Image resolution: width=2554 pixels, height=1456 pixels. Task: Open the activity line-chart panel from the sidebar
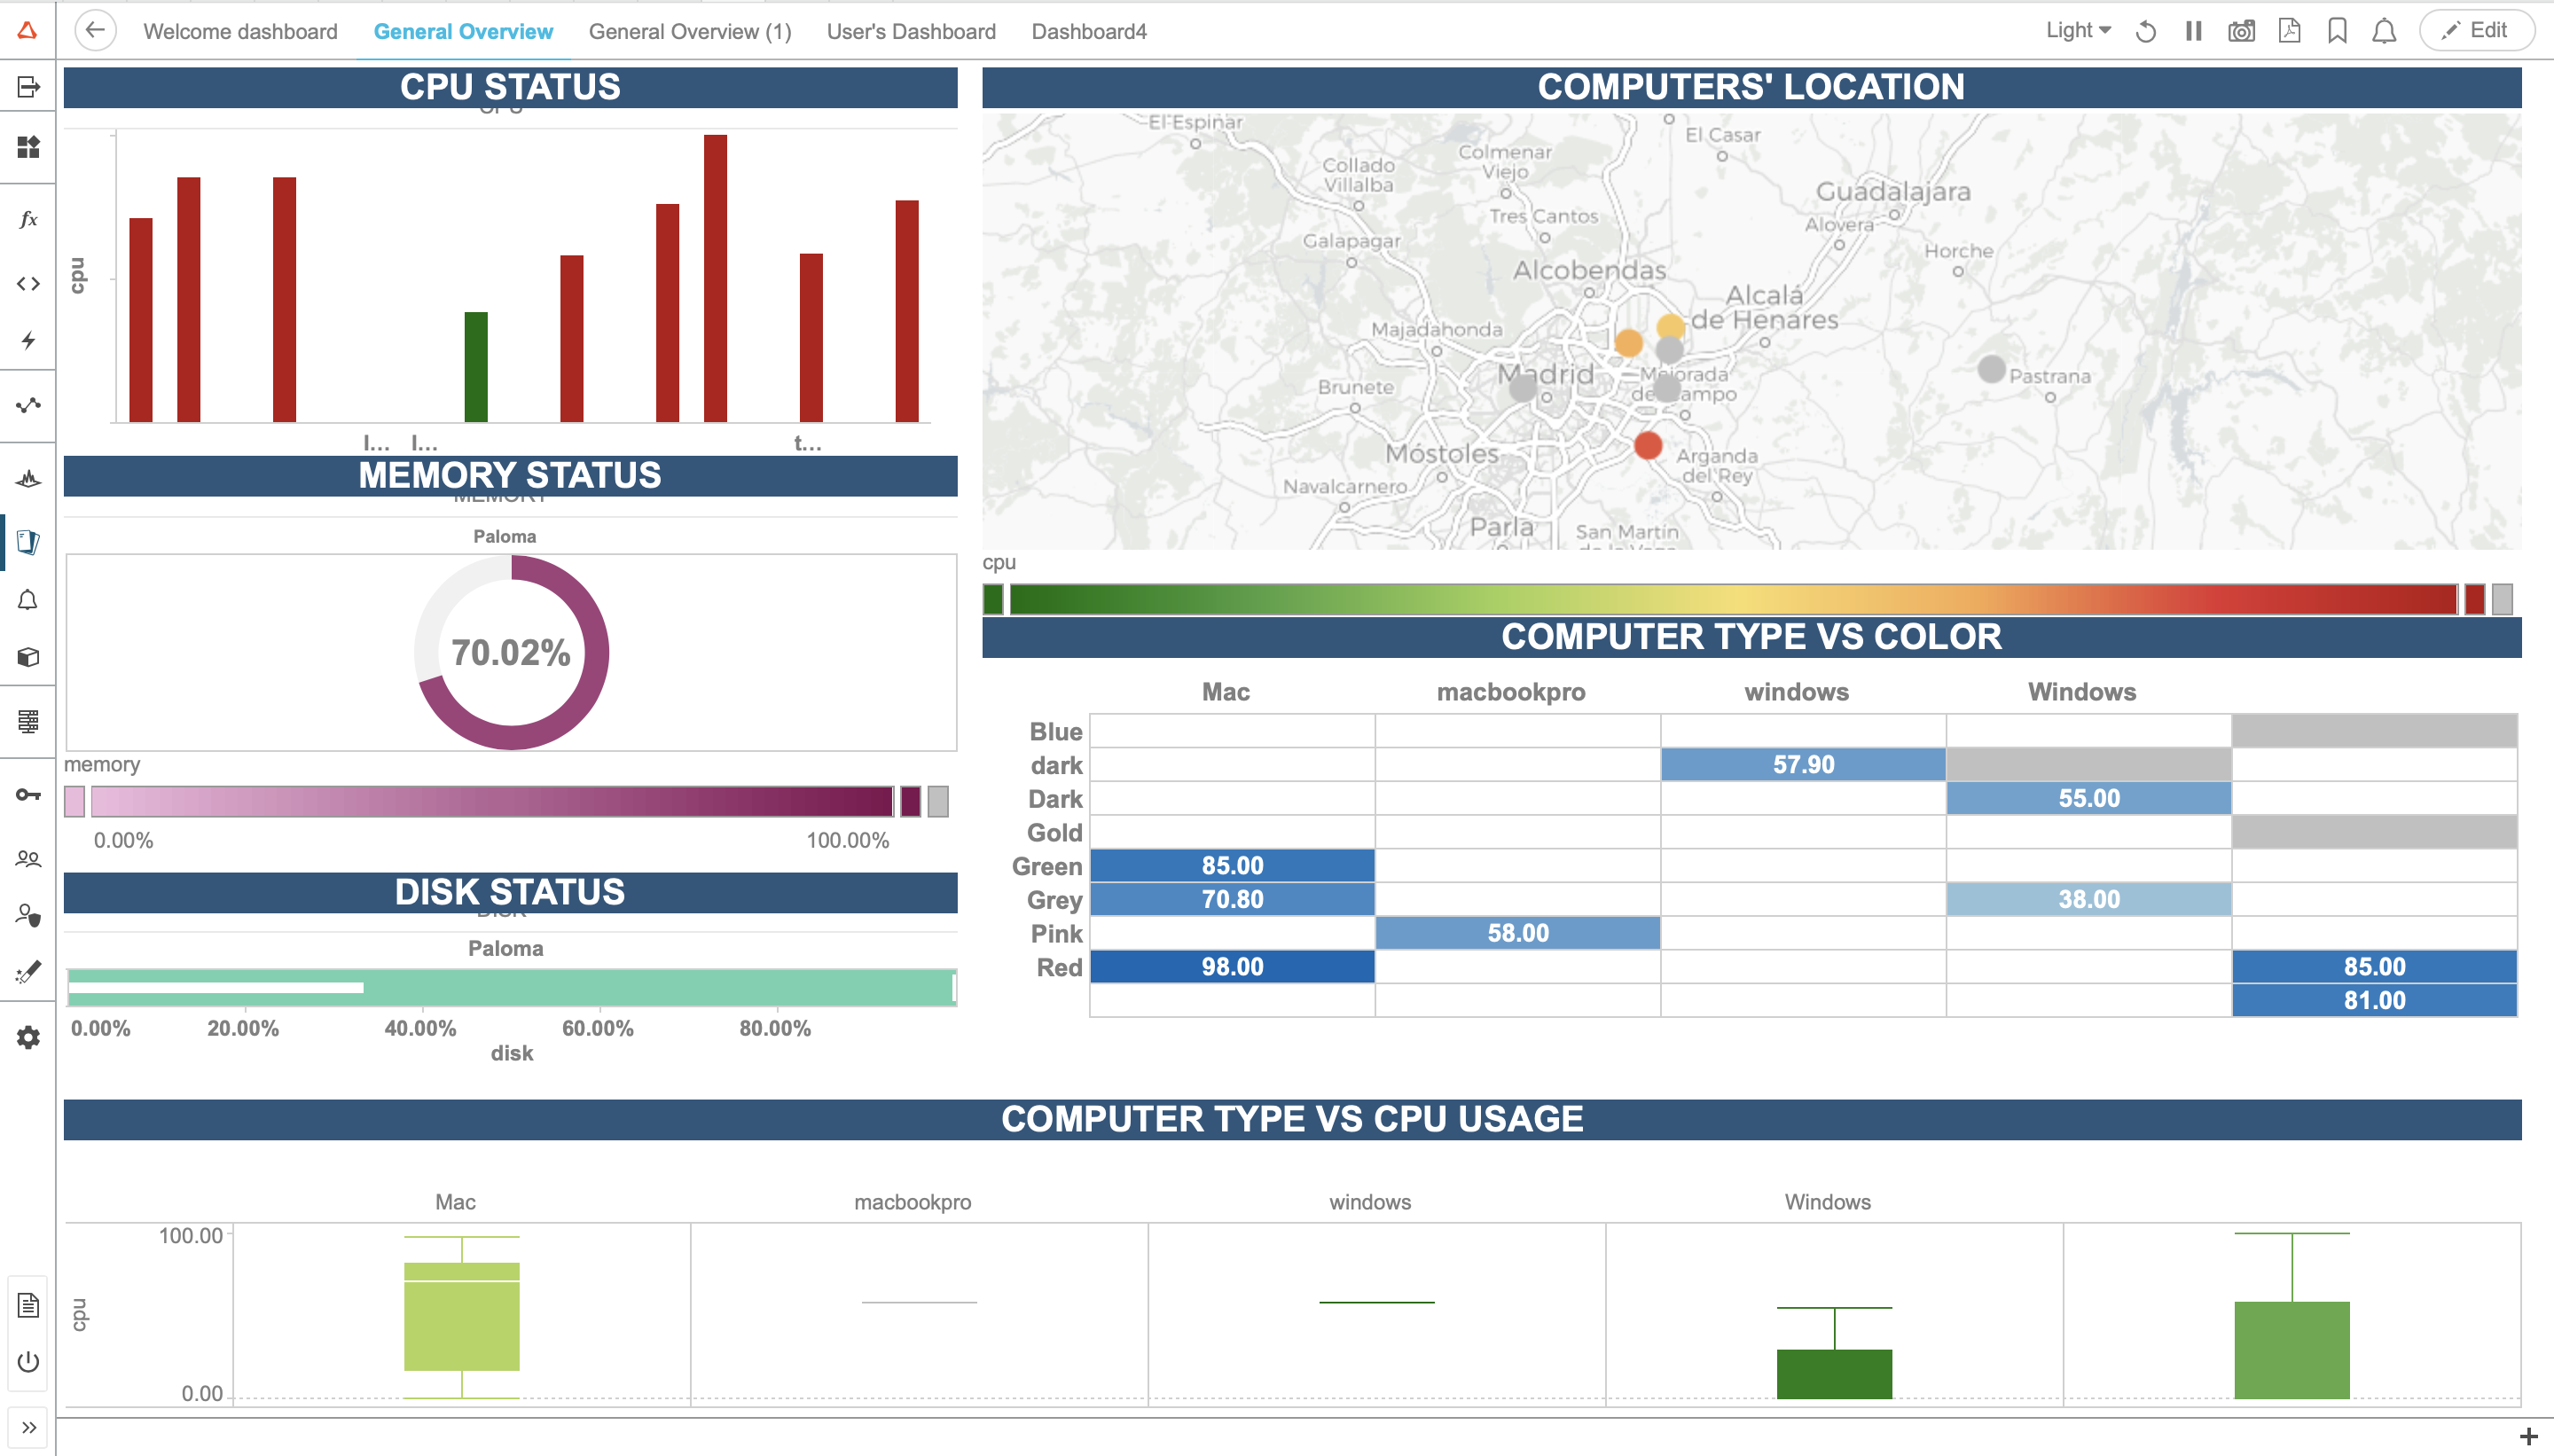[27, 405]
